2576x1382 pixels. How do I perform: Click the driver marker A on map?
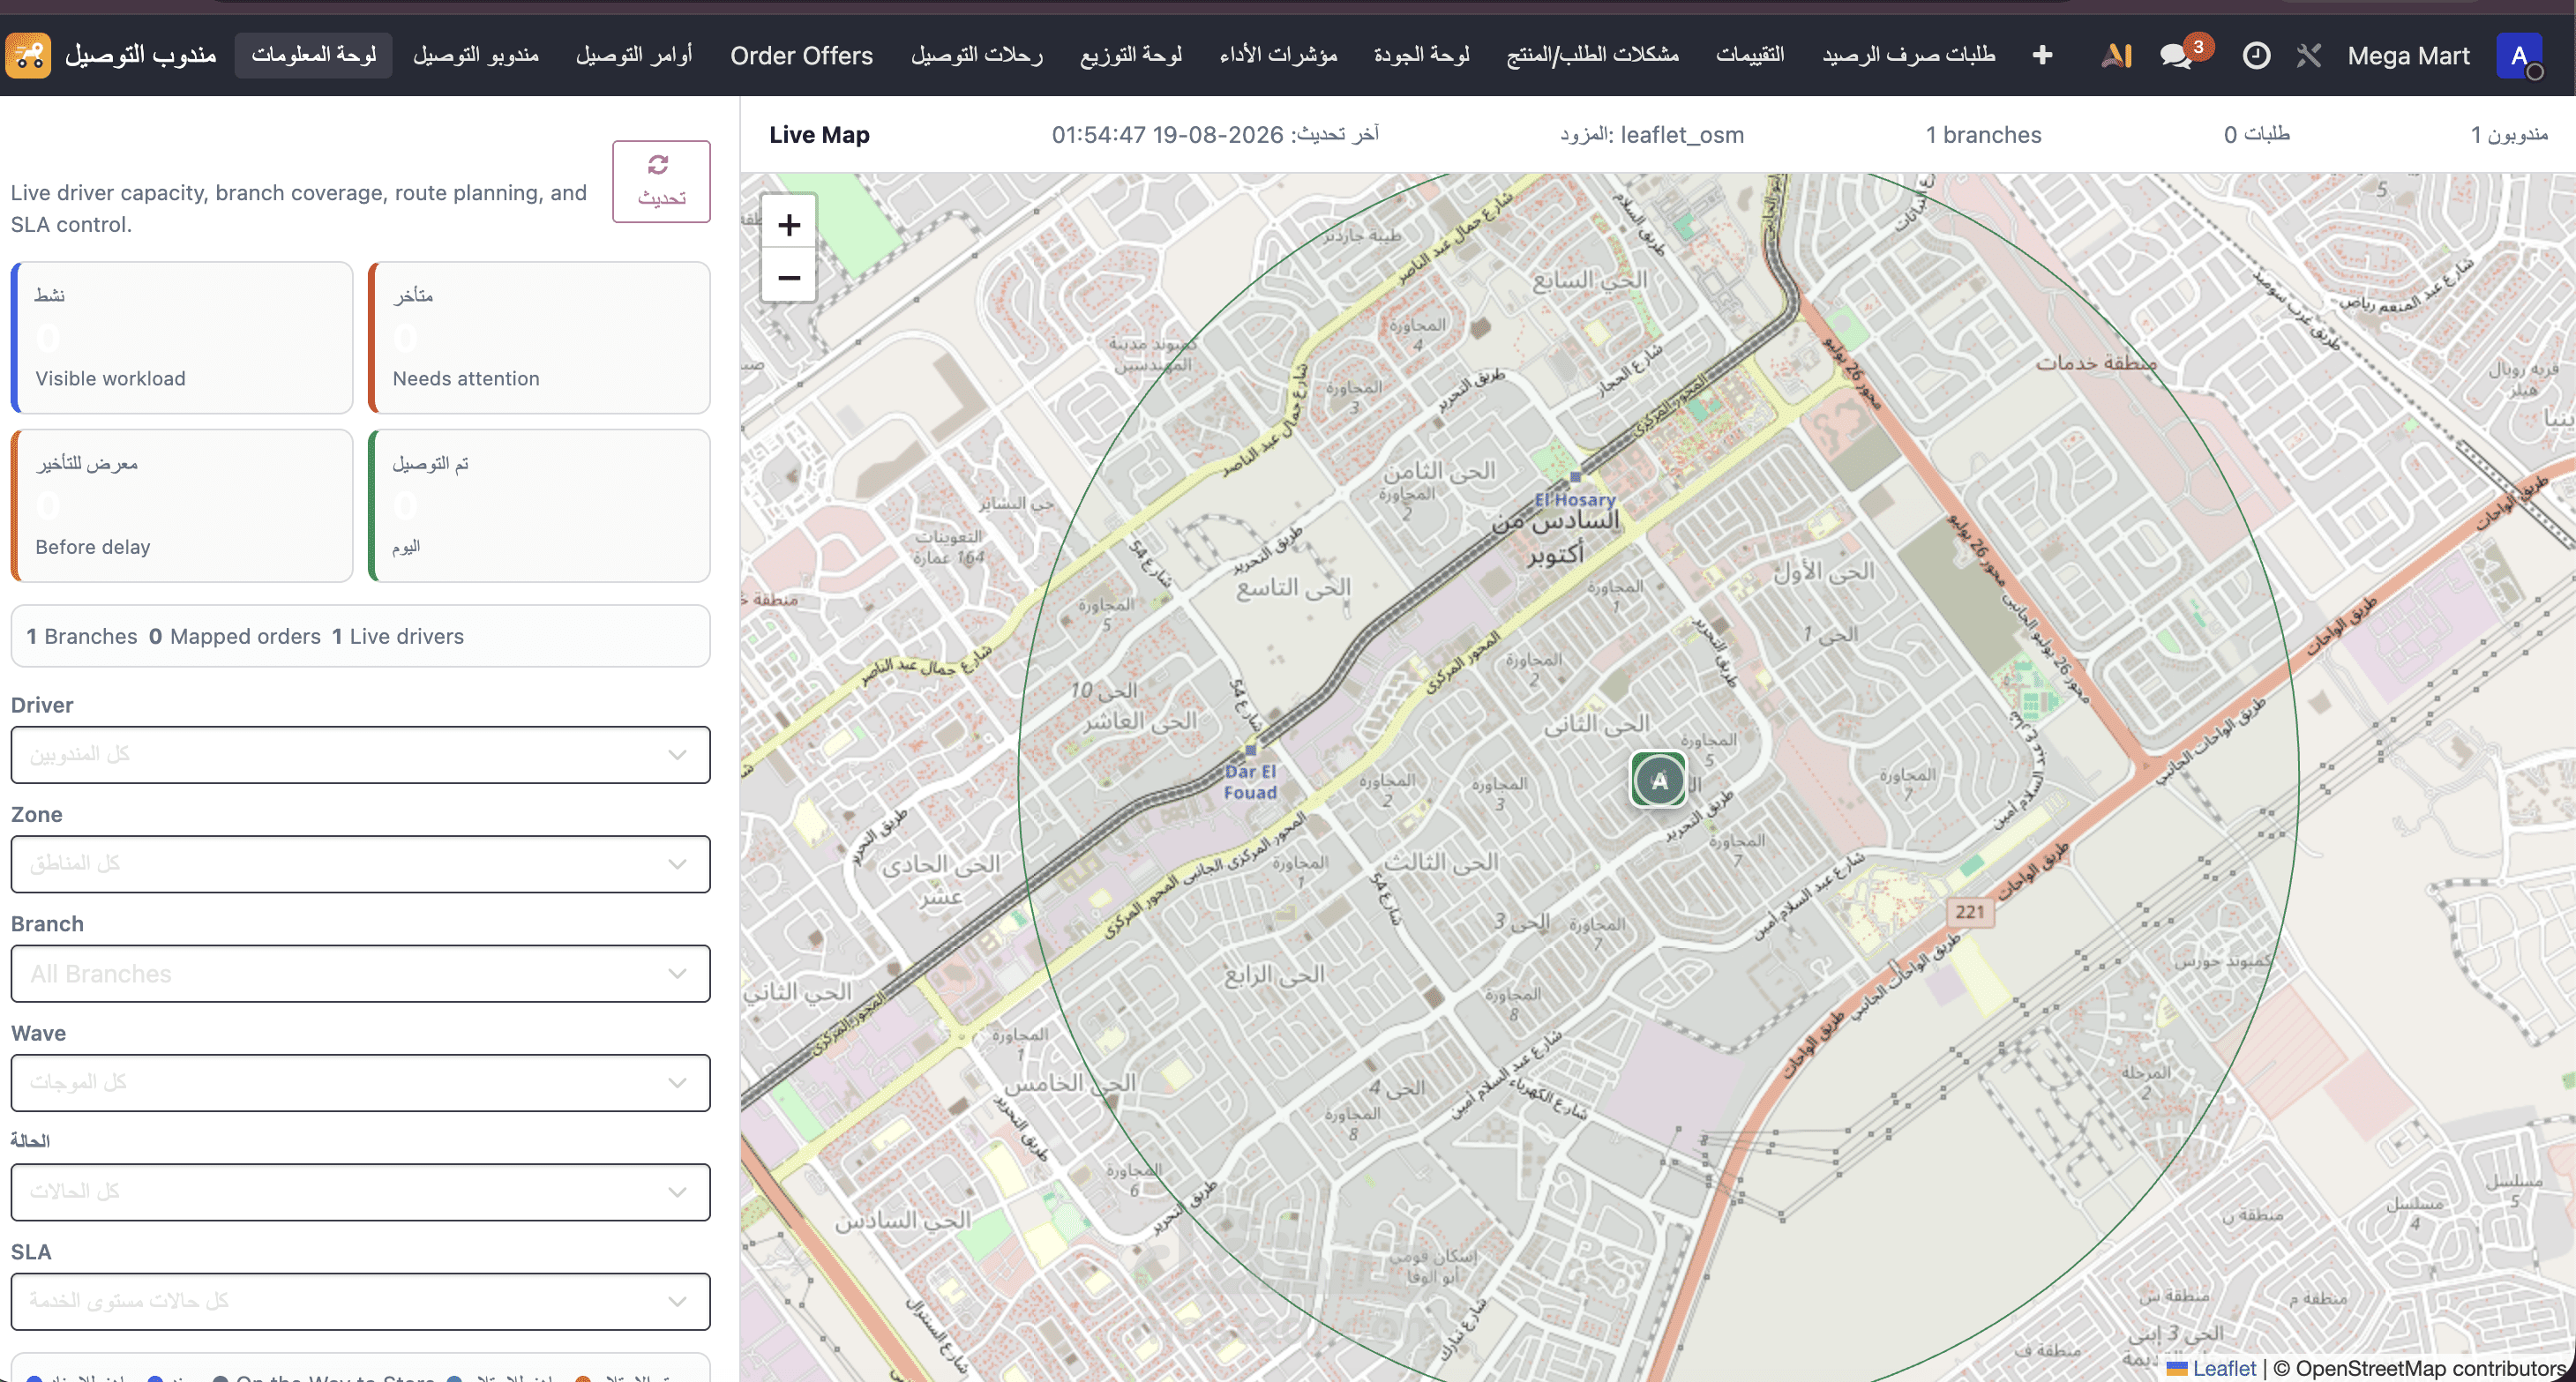click(x=1659, y=780)
